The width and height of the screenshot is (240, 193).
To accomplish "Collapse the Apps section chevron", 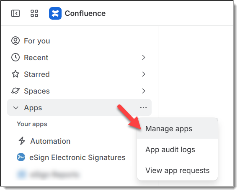I will [x=16, y=108].
